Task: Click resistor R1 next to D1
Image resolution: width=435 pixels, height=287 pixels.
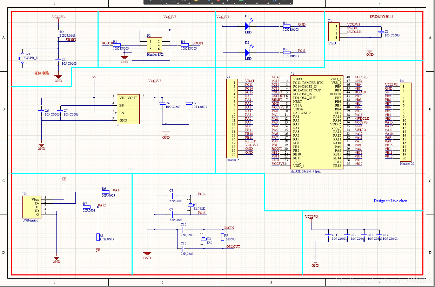Action: [x=287, y=26]
